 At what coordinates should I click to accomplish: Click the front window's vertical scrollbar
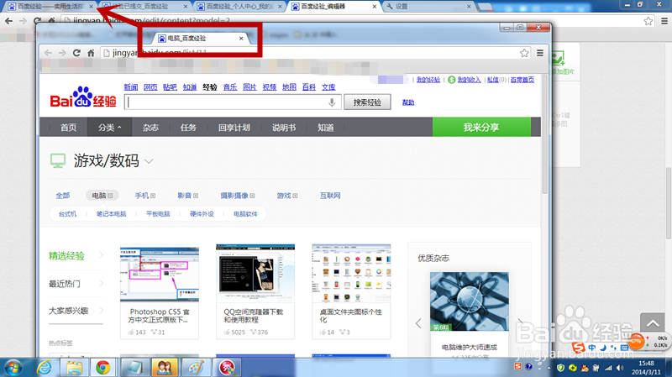(x=544, y=135)
